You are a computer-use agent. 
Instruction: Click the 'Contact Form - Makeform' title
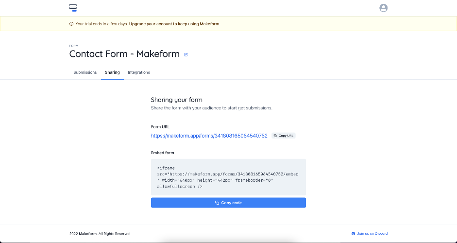[124, 54]
